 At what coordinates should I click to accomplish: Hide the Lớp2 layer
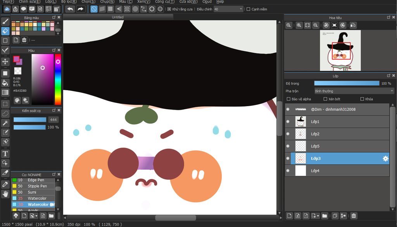(x=288, y=134)
